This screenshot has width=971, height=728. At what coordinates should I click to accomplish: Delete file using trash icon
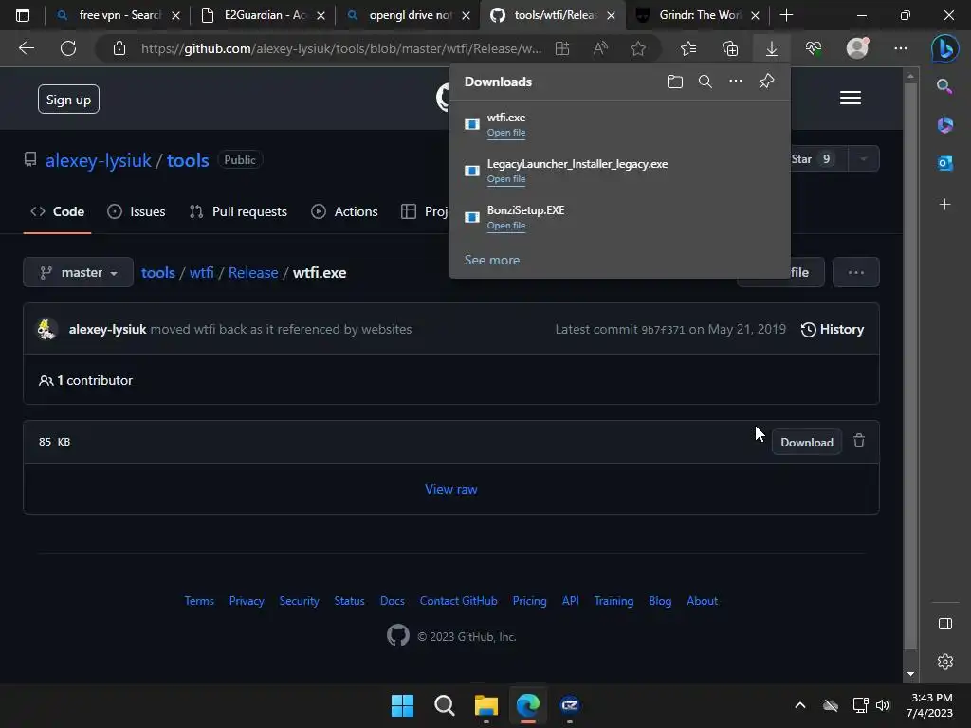tap(859, 441)
